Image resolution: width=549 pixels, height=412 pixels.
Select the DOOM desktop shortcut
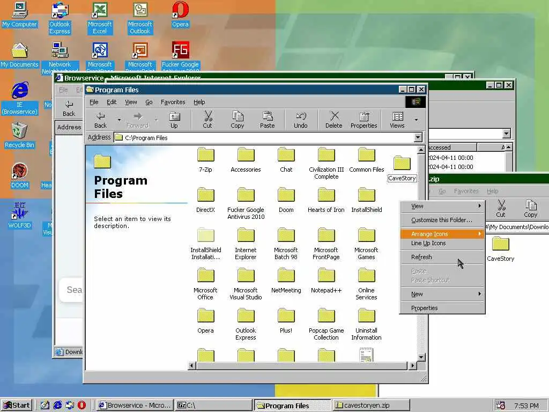(20, 176)
